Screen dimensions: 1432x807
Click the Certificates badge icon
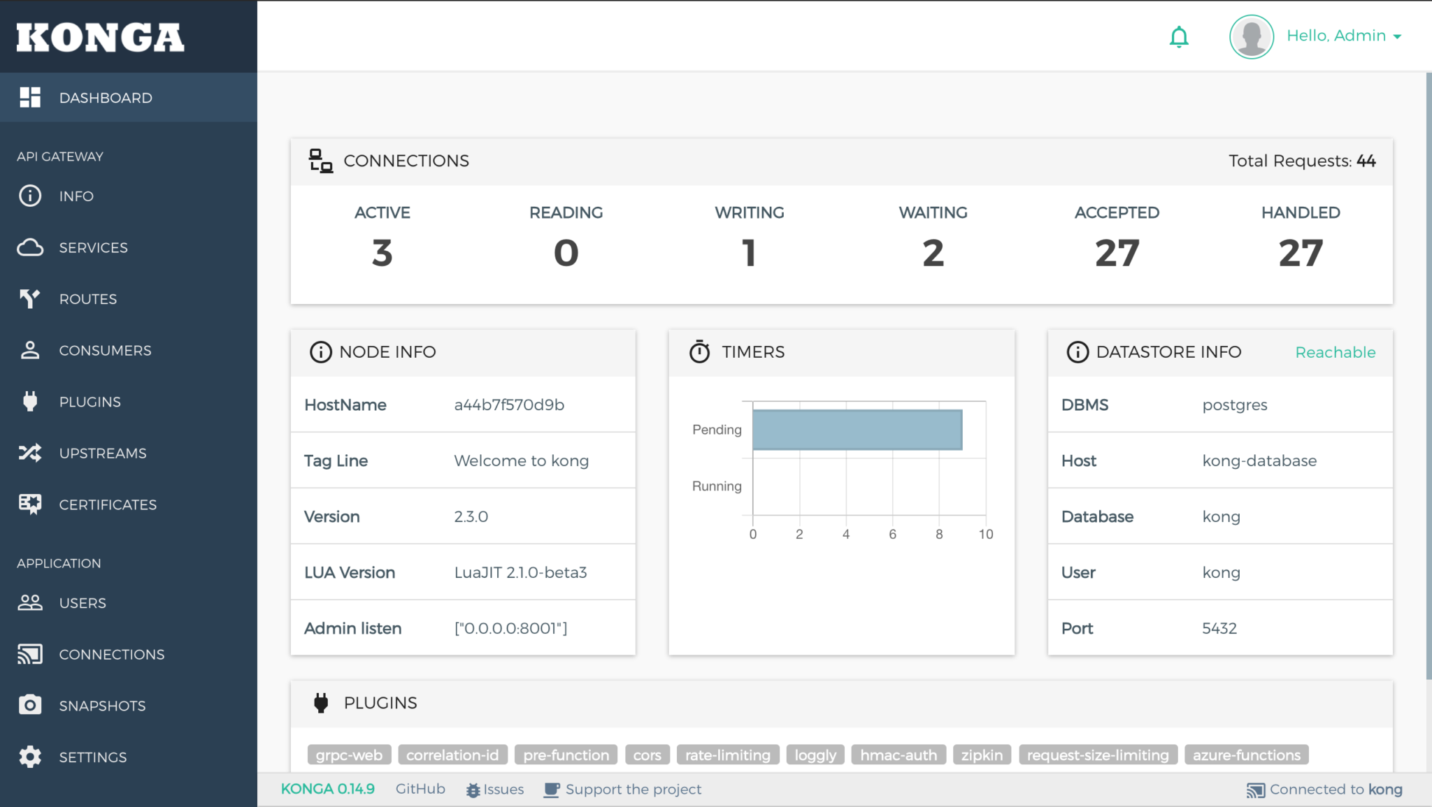coord(29,504)
